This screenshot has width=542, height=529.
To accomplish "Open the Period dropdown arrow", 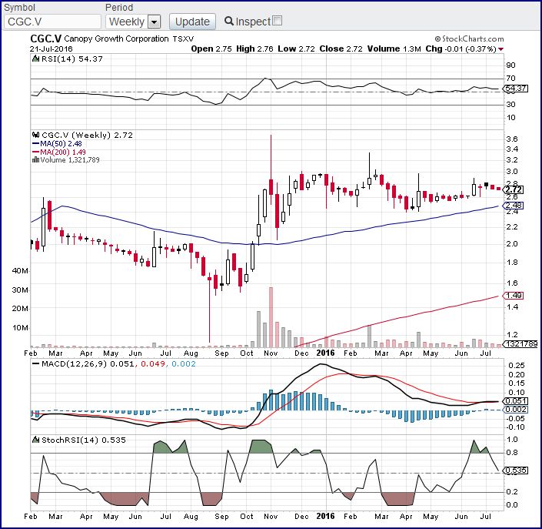I will (155, 22).
